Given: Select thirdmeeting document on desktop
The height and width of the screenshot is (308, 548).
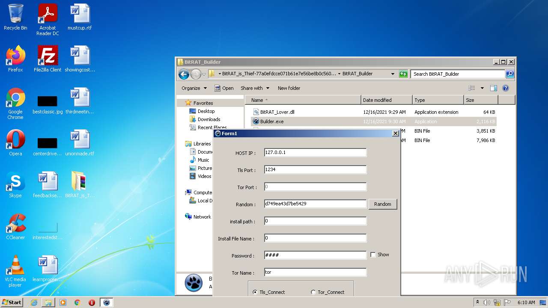Looking at the screenshot, I should coord(80,101).
